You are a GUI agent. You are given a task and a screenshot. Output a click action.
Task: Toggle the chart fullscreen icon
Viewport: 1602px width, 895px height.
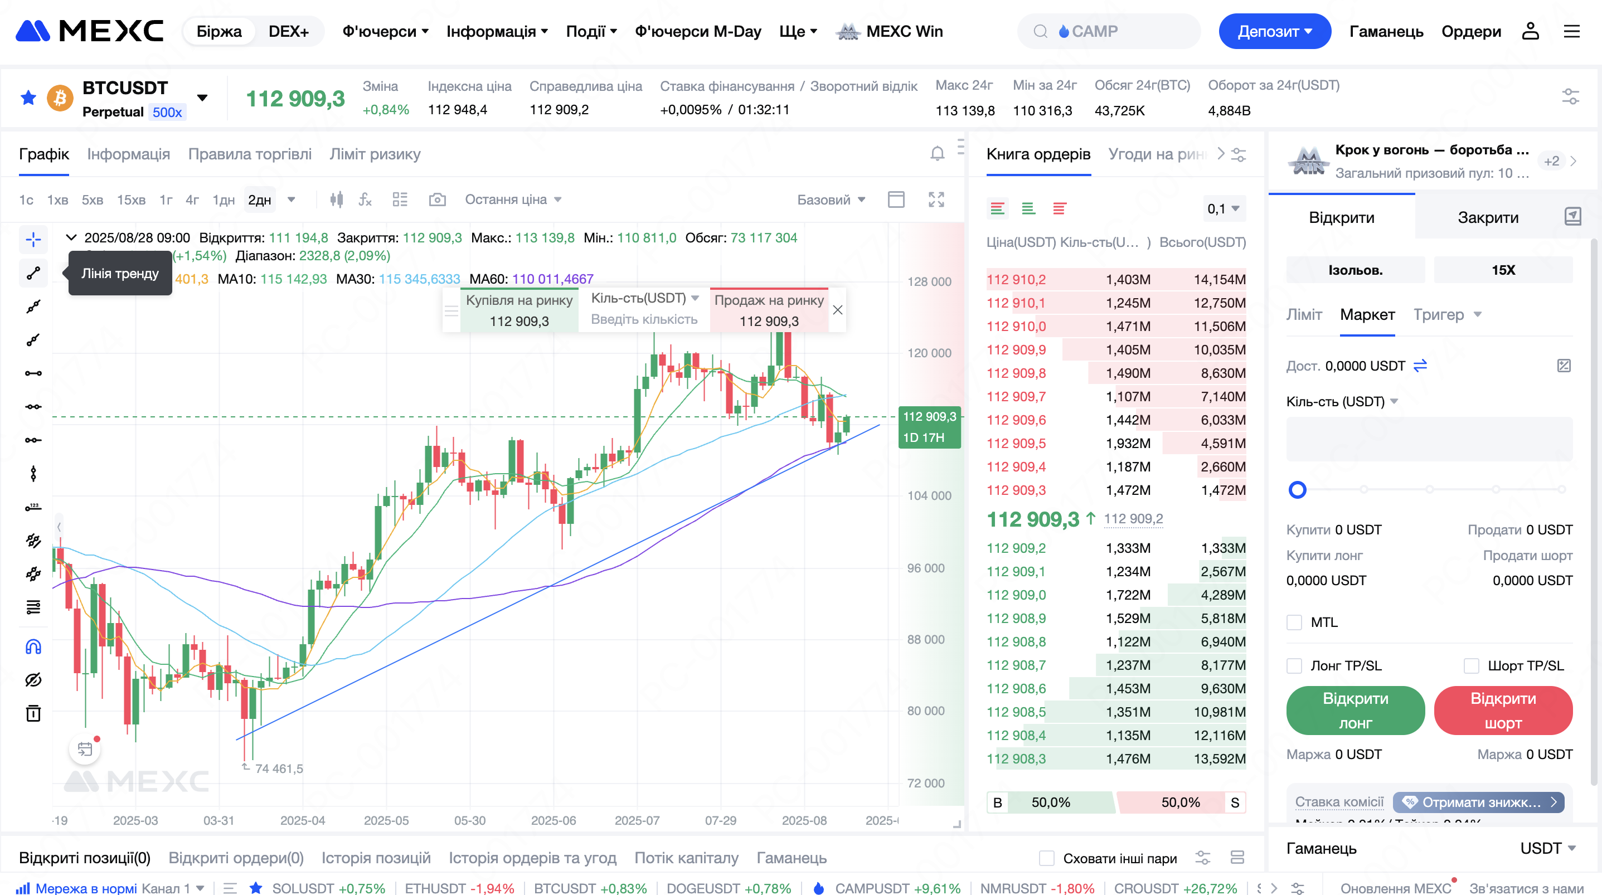(936, 200)
